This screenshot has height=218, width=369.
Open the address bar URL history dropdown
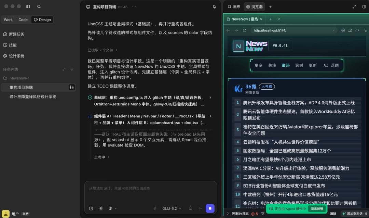tap(333, 30)
